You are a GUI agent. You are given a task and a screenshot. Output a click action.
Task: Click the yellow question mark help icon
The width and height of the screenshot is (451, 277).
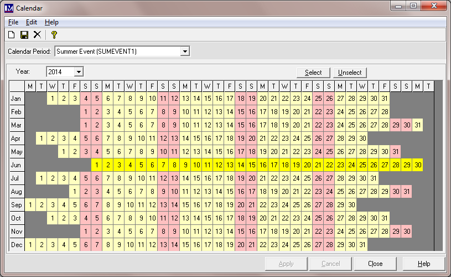click(x=54, y=35)
